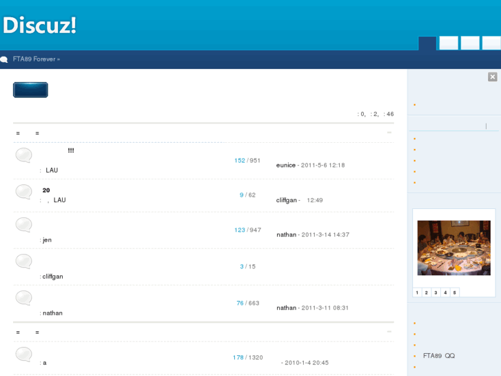Viewport: 501px width, 376px height.
Task: Open last poster cliffgan next to 12:49
Action: coord(286,200)
